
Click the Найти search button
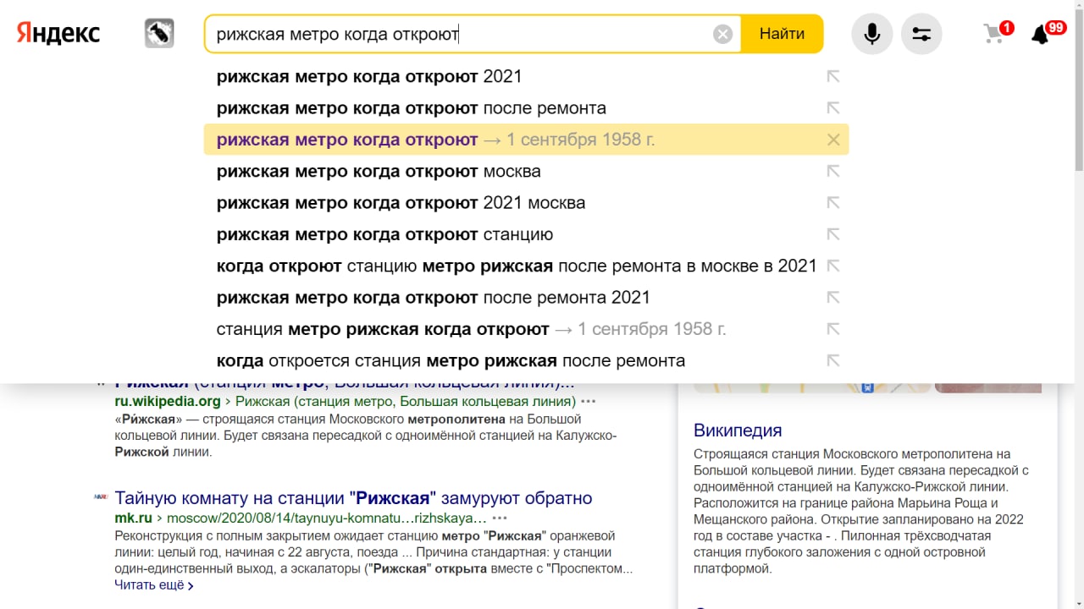(782, 34)
